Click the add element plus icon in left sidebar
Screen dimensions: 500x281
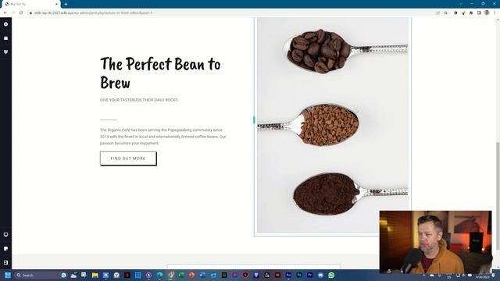point(5,24)
